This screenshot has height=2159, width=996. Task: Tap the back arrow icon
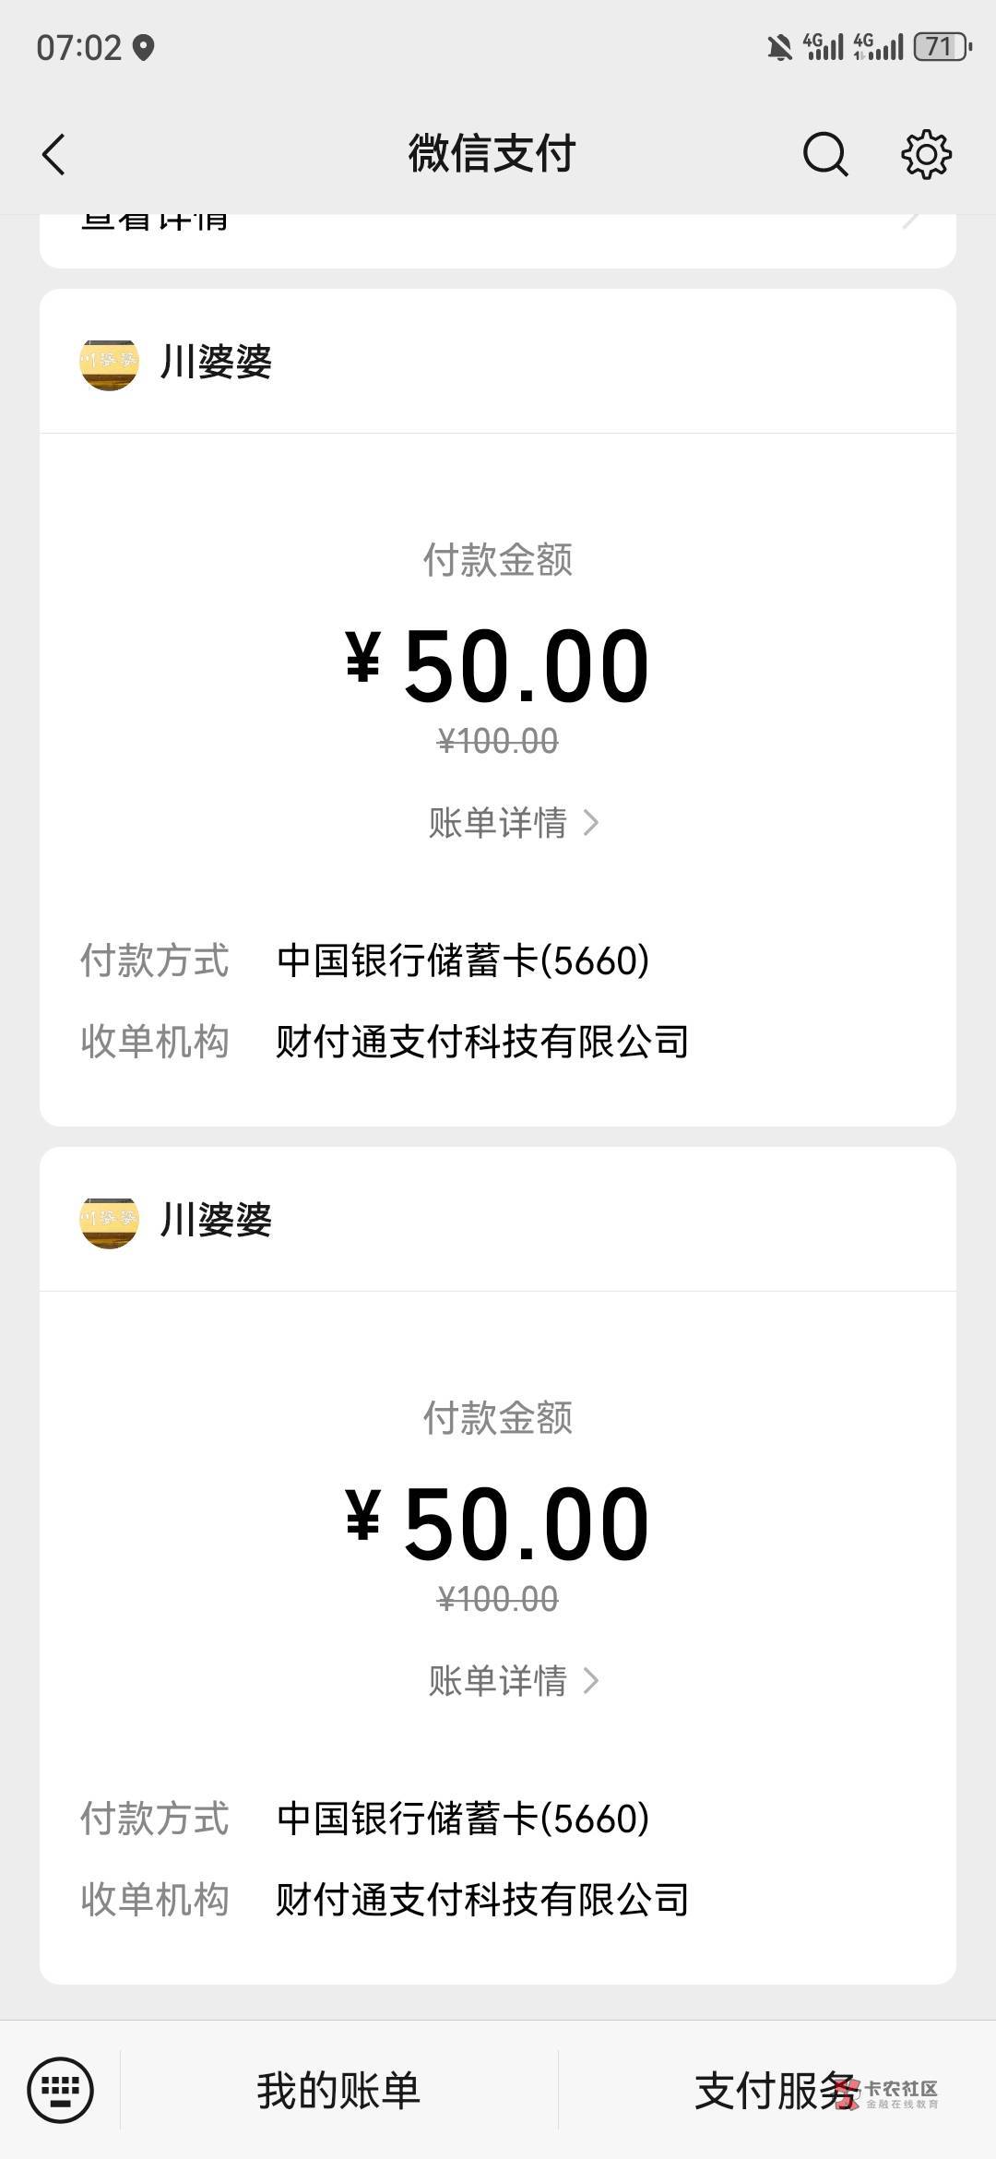(x=54, y=154)
